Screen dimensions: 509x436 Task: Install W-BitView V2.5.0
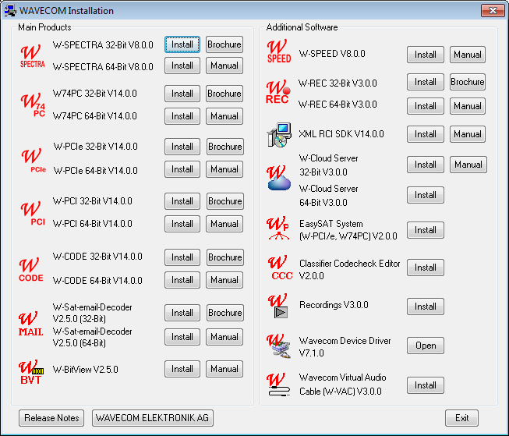tap(182, 369)
